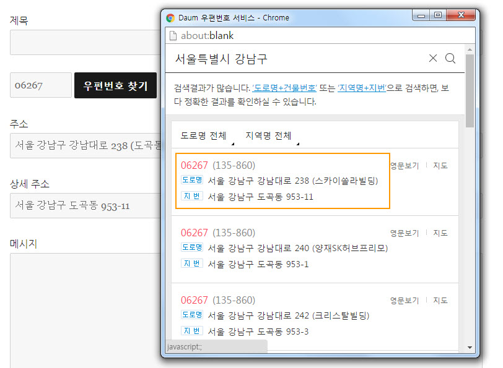
Task: Click the 지번 tag for 도곡동 953-11
Action: coord(192,195)
